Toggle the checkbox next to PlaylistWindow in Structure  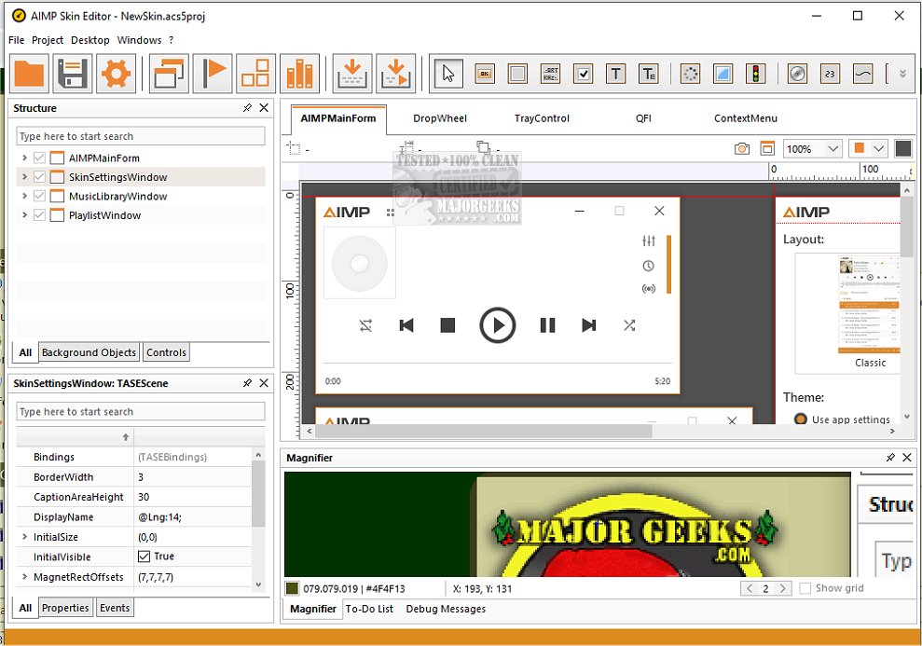[39, 215]
